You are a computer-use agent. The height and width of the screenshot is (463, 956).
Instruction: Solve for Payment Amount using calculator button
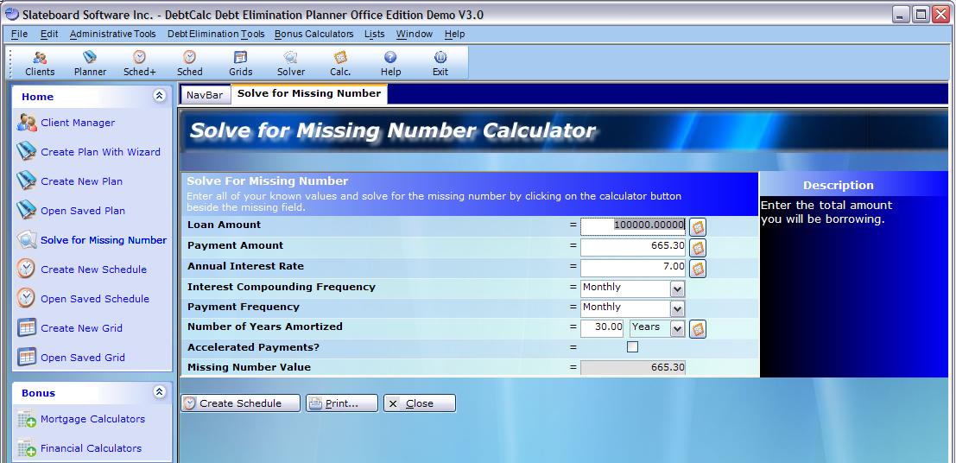click(x=698, y=247)
